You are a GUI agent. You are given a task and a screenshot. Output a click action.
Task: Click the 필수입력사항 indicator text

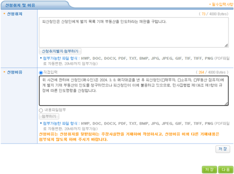tap(220, 4)
